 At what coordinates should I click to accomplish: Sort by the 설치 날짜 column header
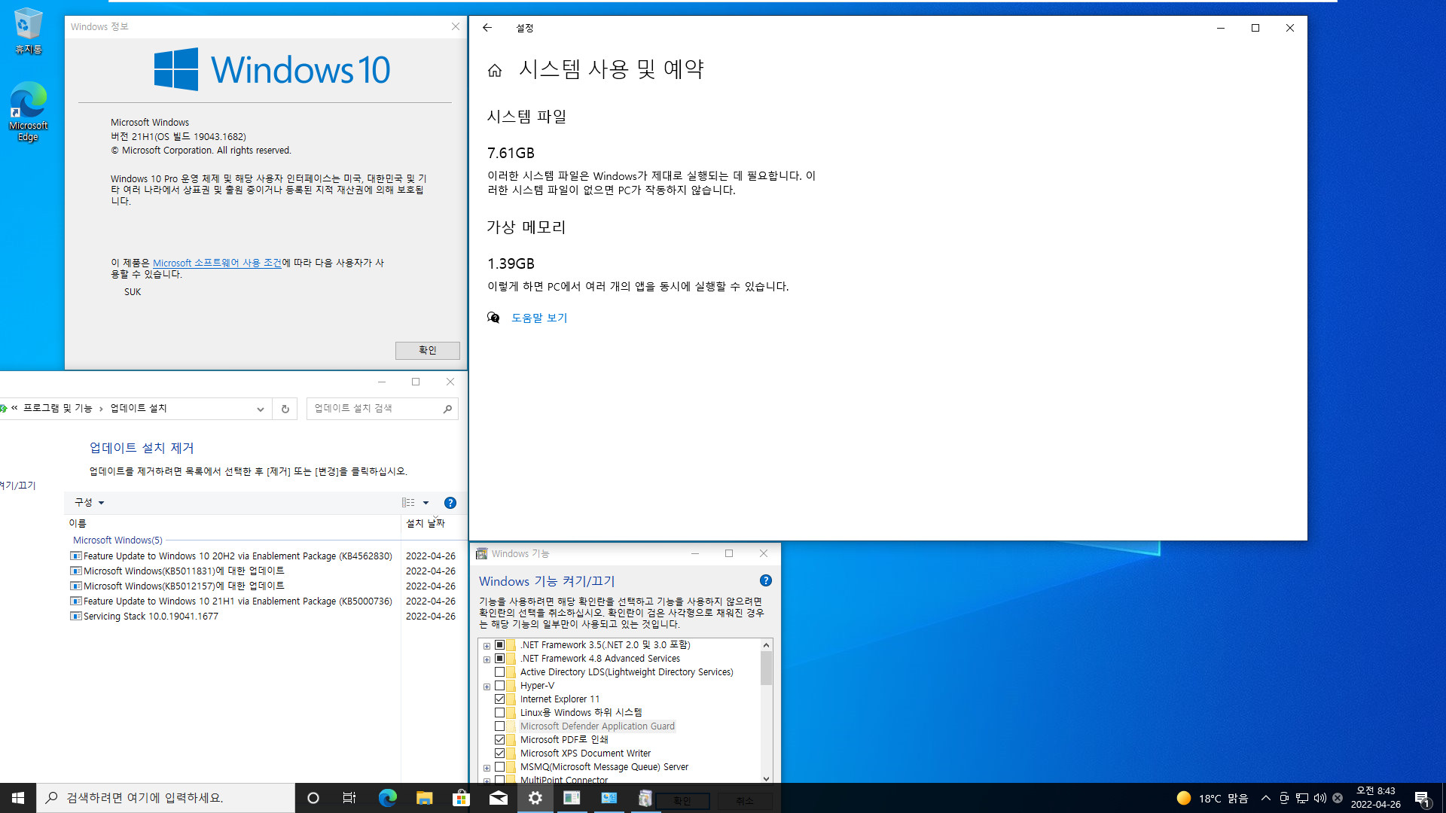[434, 523]
